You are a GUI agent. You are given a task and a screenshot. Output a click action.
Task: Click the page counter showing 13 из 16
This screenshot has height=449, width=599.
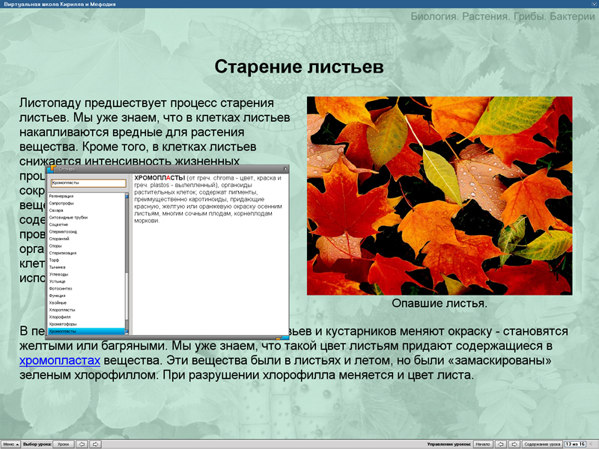(x=577, y=443)
